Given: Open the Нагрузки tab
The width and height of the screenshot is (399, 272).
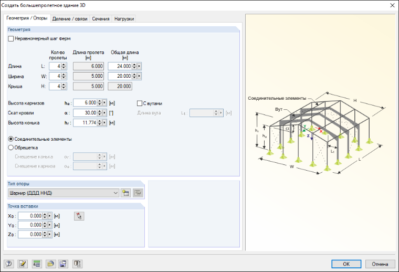Looking at the screenshot, I should [x=124, y=19].
